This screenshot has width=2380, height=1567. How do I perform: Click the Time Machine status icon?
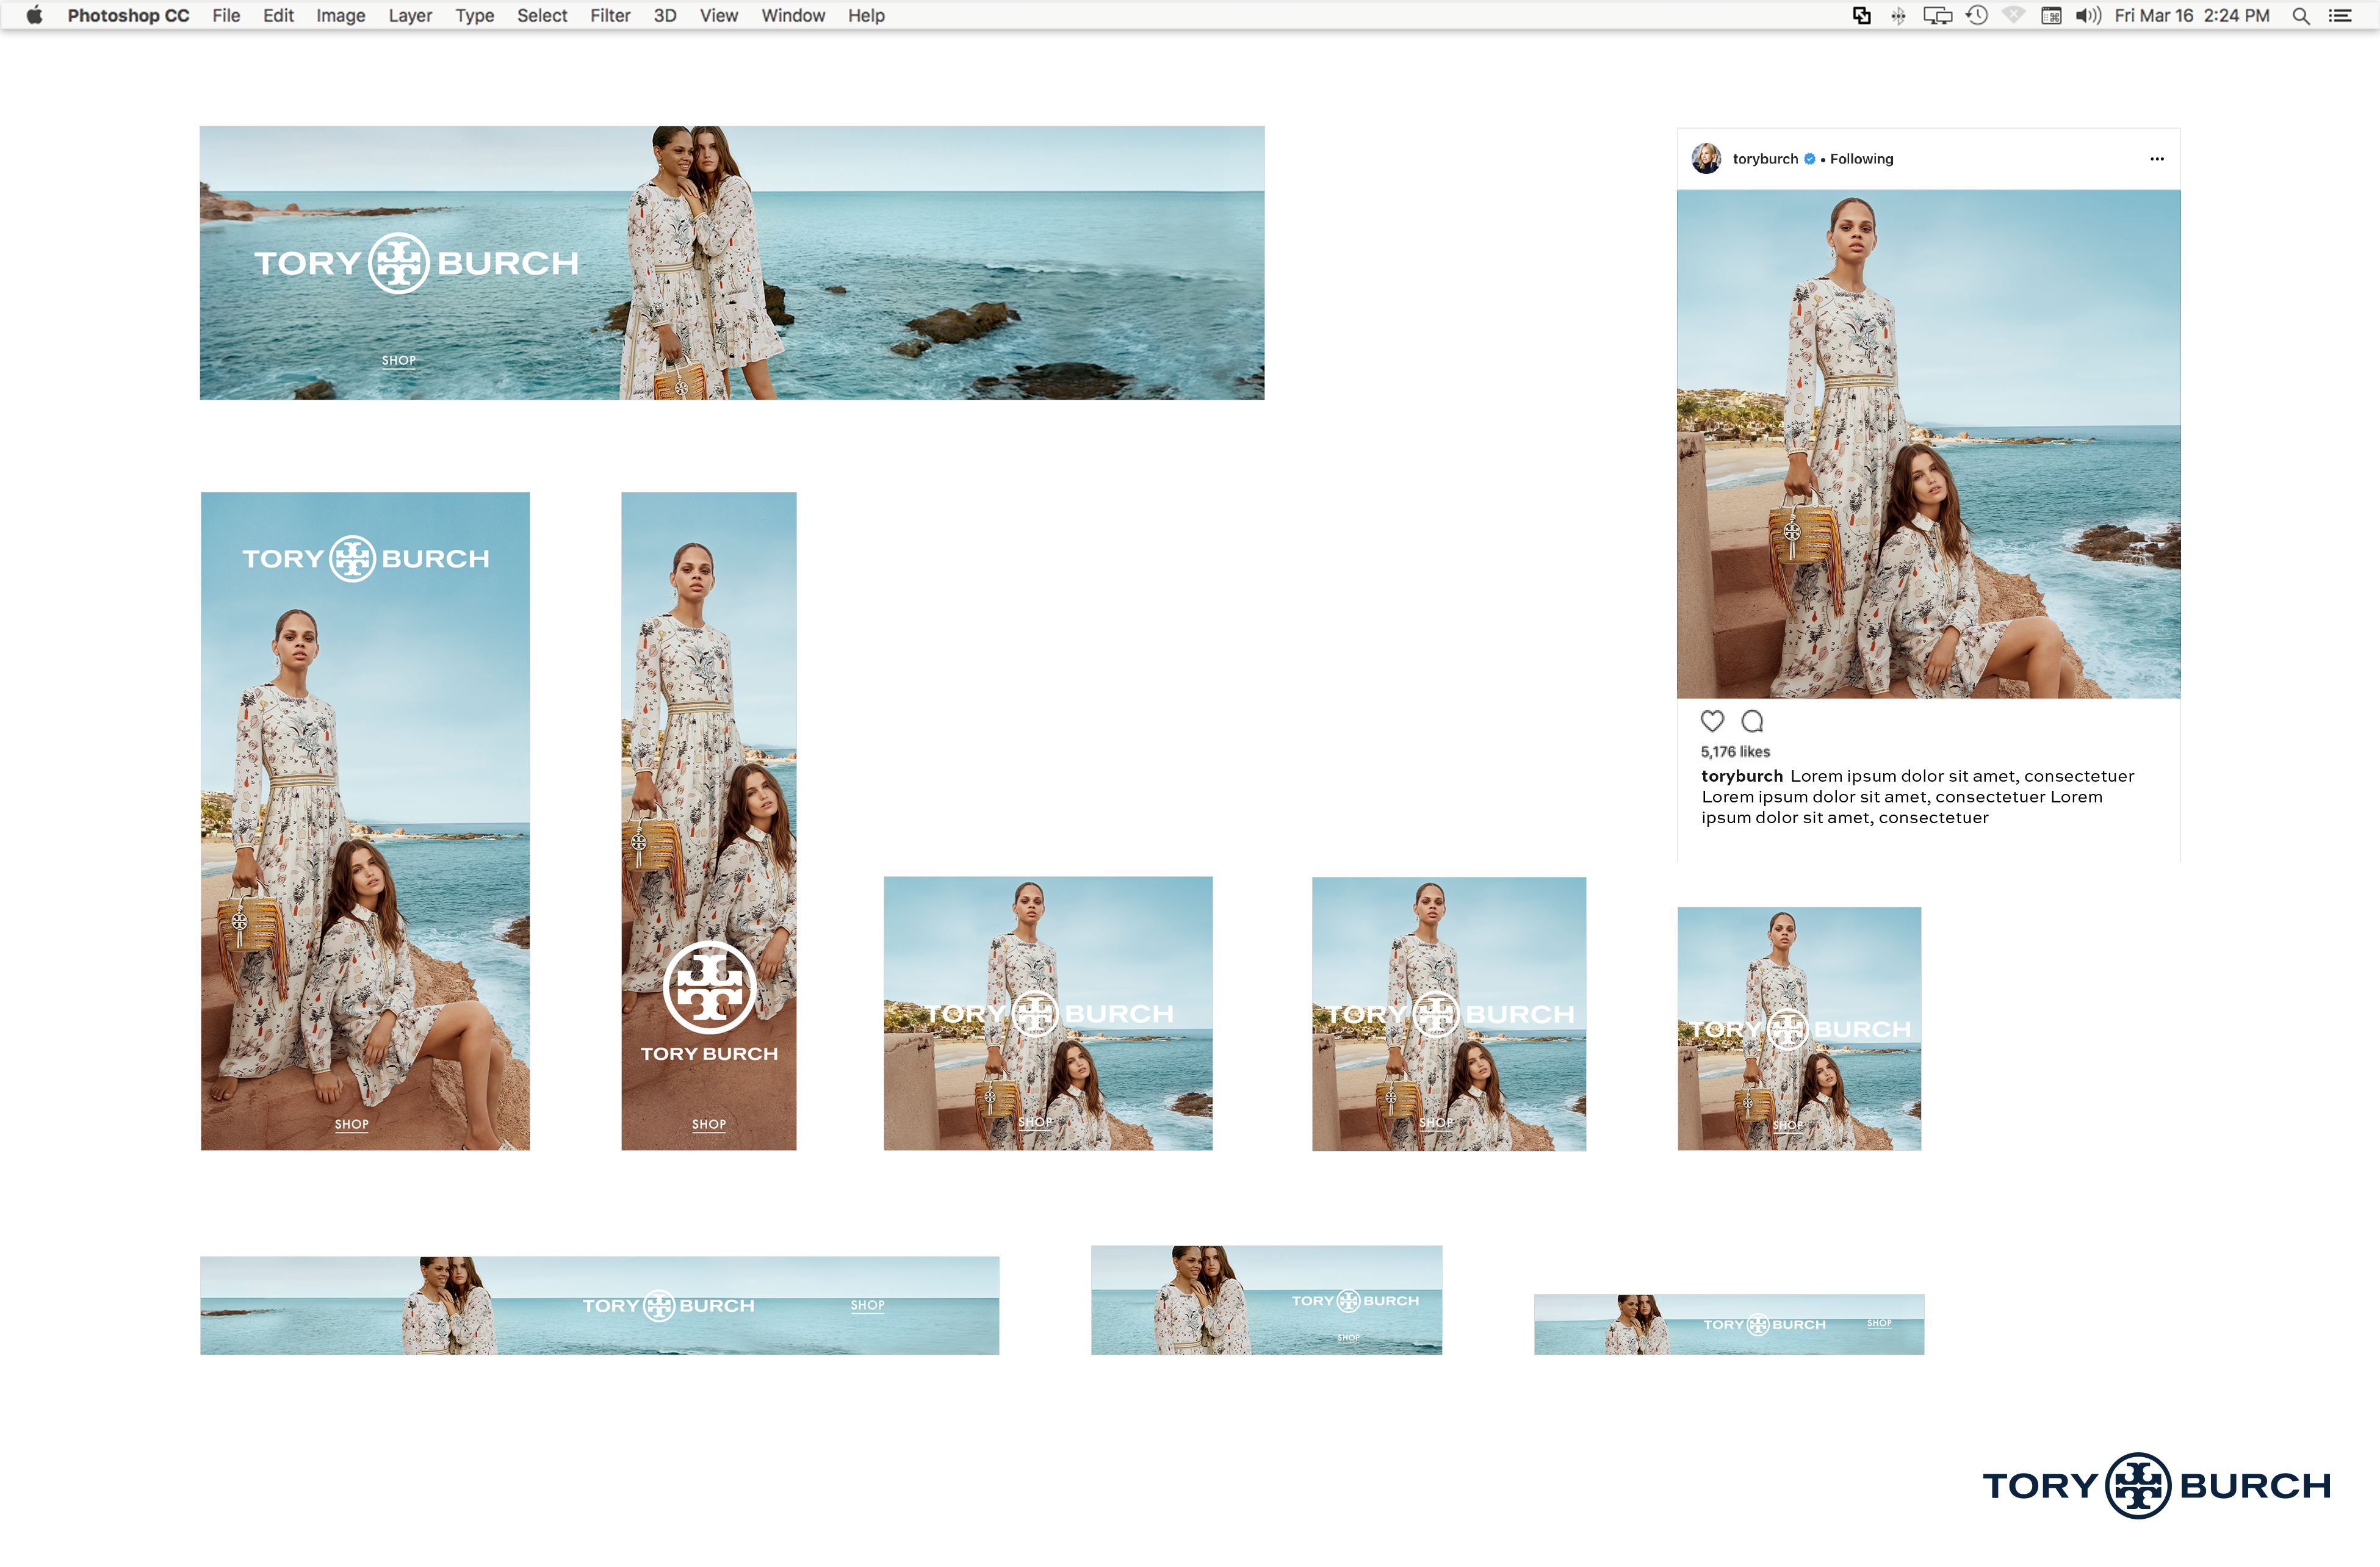coord(1976,15)
